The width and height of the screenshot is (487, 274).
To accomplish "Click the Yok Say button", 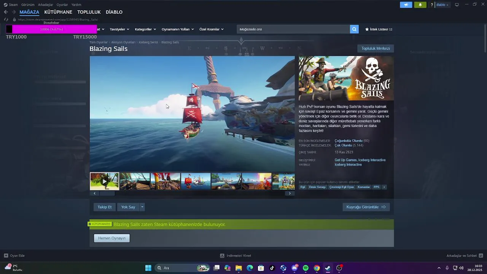I will [x=128, y=207].
